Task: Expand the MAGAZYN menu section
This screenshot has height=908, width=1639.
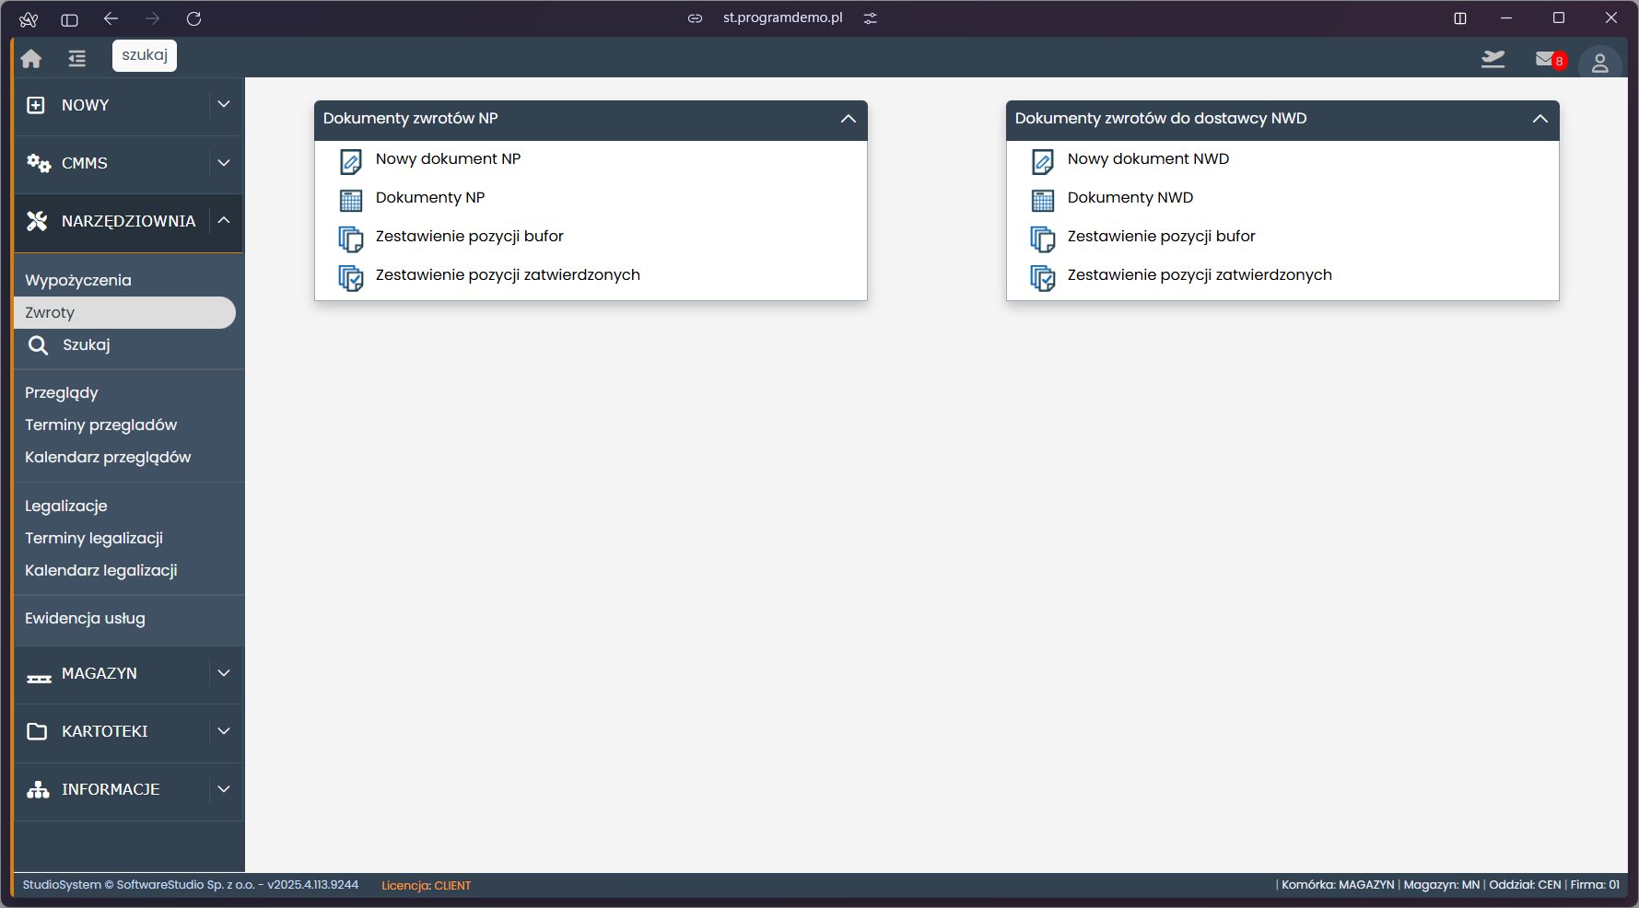Action: [223, 673]
